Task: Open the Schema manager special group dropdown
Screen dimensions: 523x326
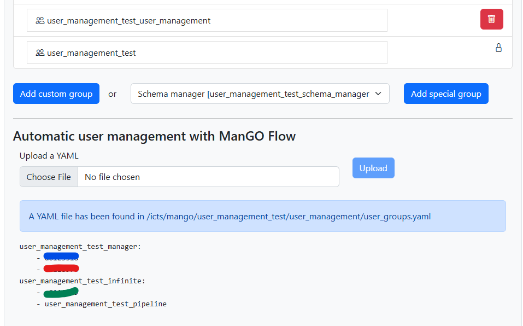Action: [x=260, y=94]
